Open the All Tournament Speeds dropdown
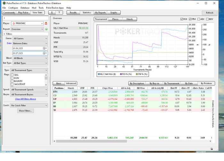This screenshot has height=161, width=224. [x=29, y=90]
